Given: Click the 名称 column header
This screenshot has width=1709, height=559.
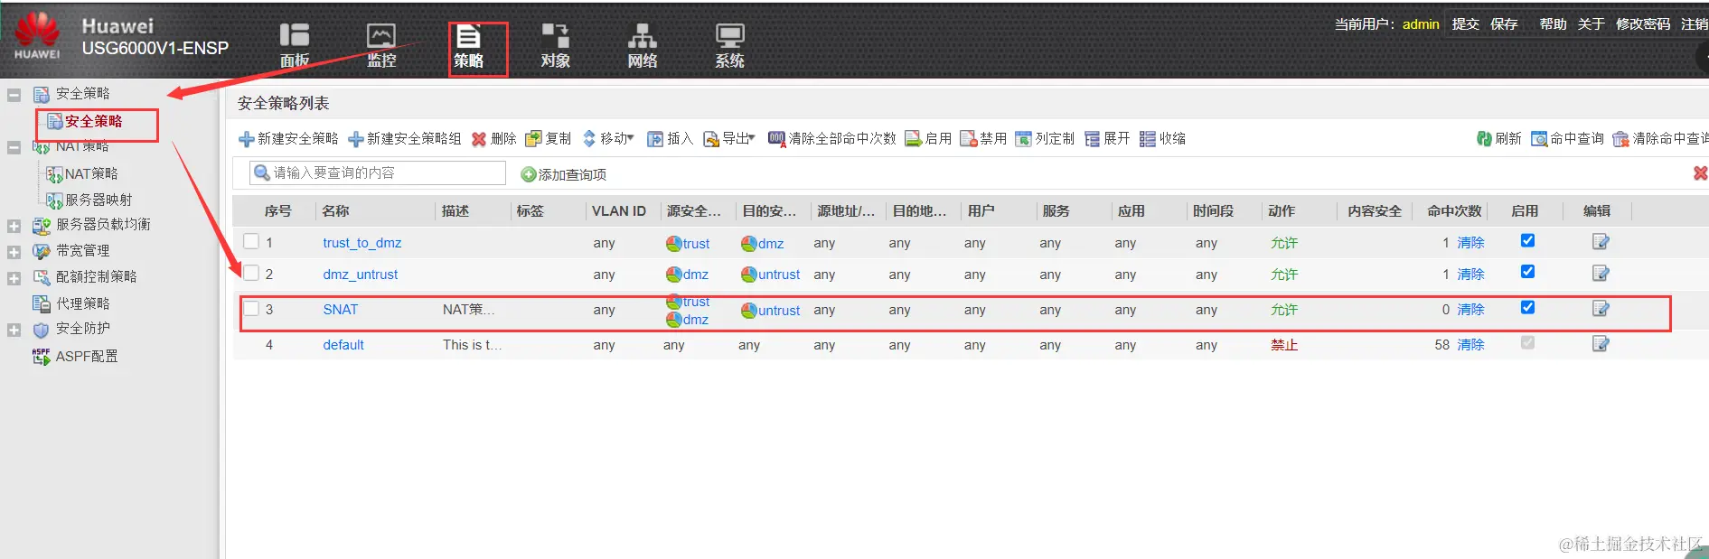Looking at the screenshot, I should click(x=335, y=211).
